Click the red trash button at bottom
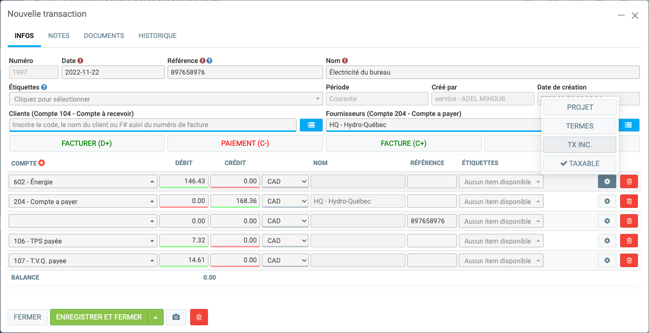This screenshot has width=649, height=333. click(199, 317)
